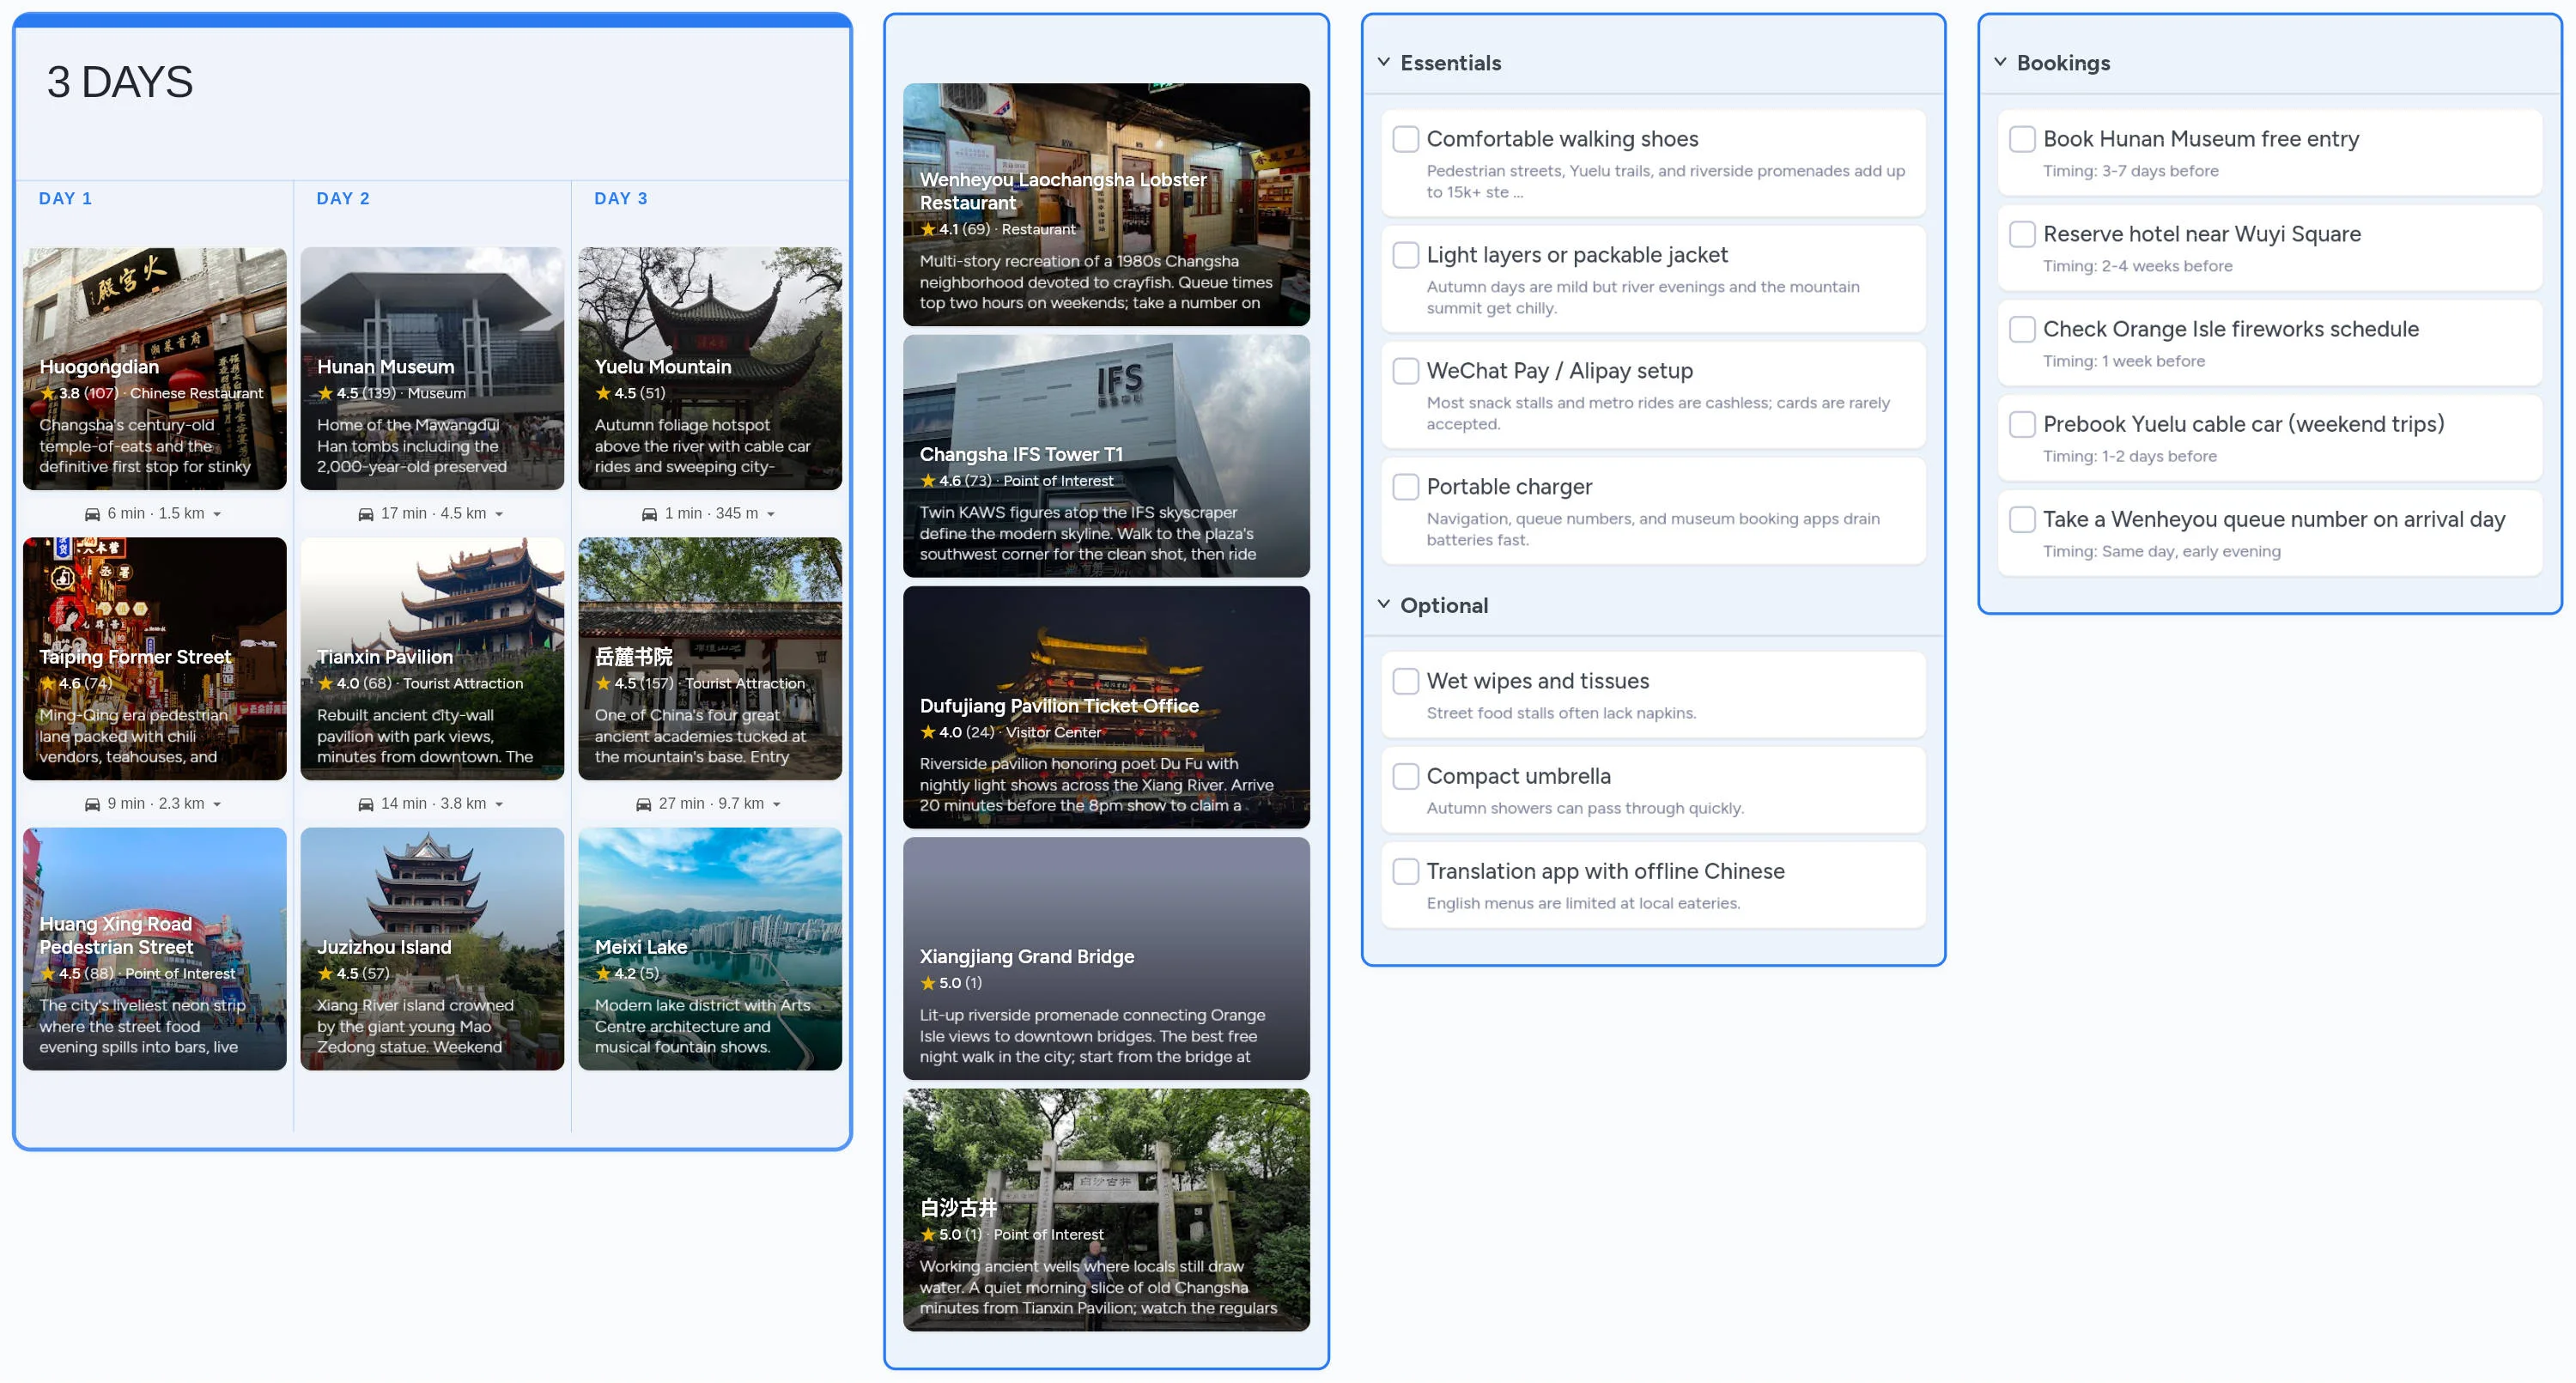Tick Portable charger checkbox

[1406, 487]
